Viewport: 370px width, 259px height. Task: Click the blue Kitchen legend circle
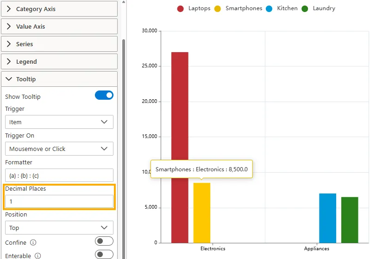(270, 9)
